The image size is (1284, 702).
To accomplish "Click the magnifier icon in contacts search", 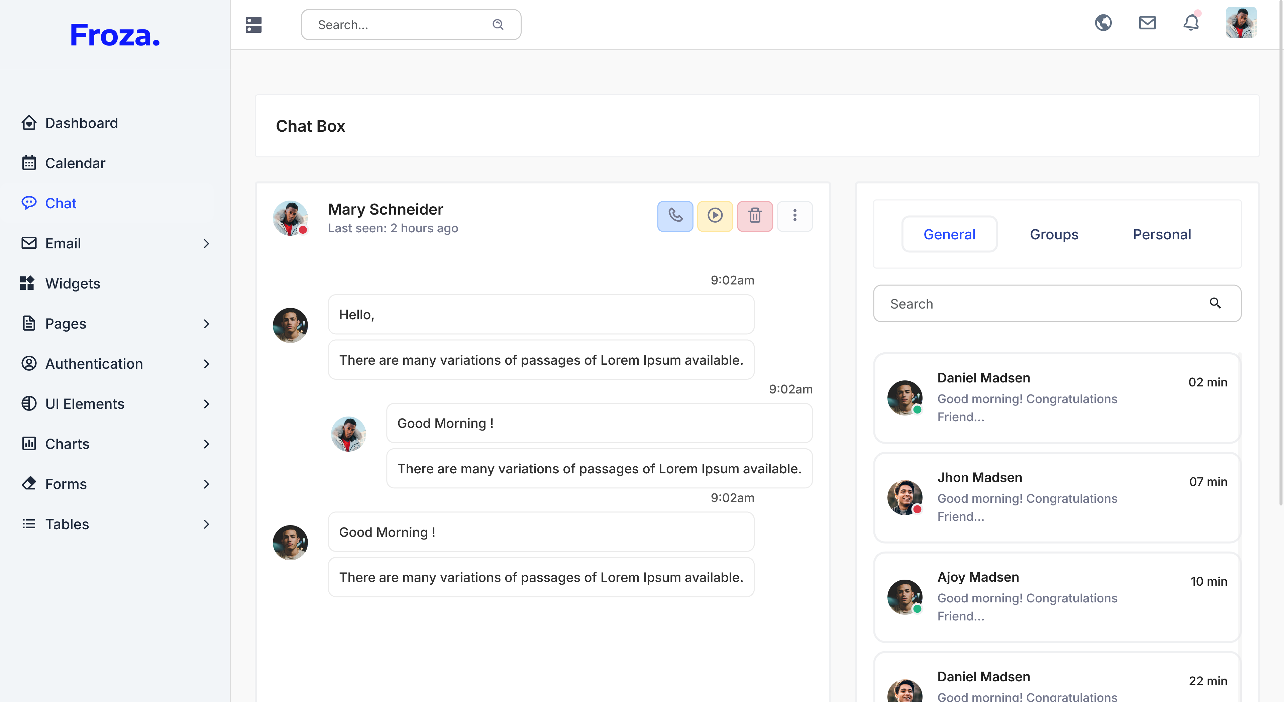I will [x=1215, y=303].
